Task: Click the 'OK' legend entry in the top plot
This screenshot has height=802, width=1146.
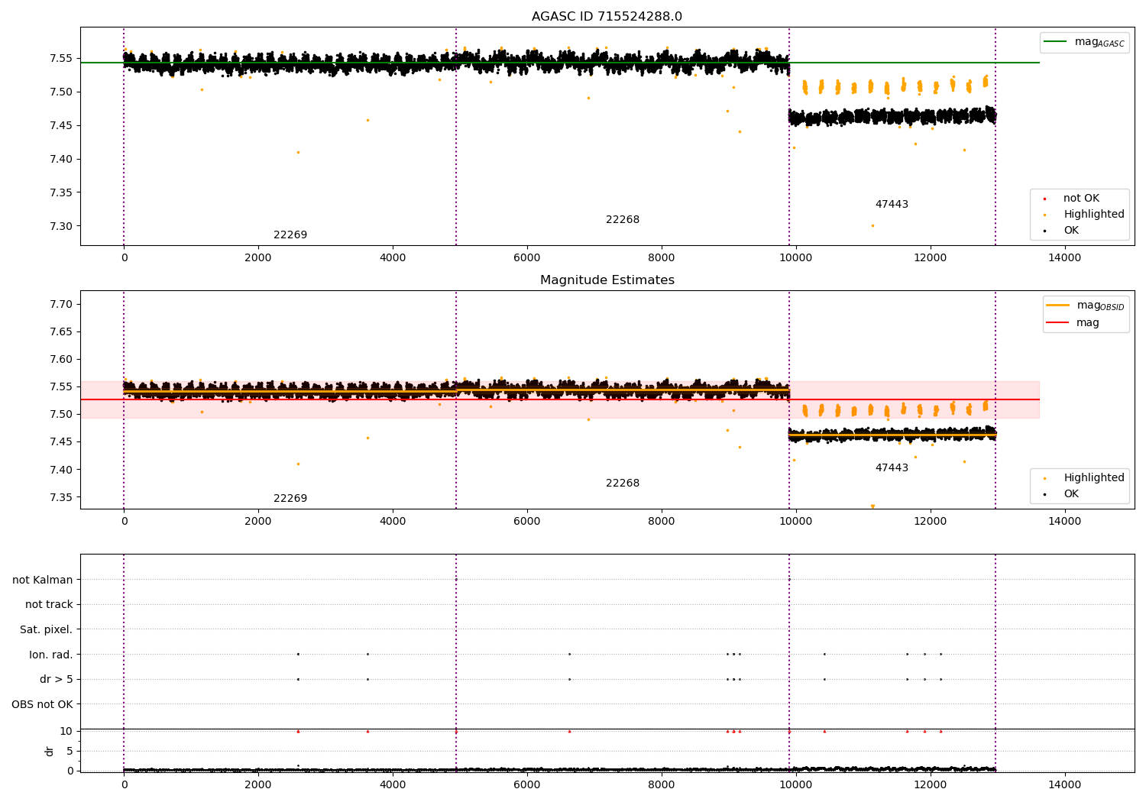Action: click(1071, 230)
